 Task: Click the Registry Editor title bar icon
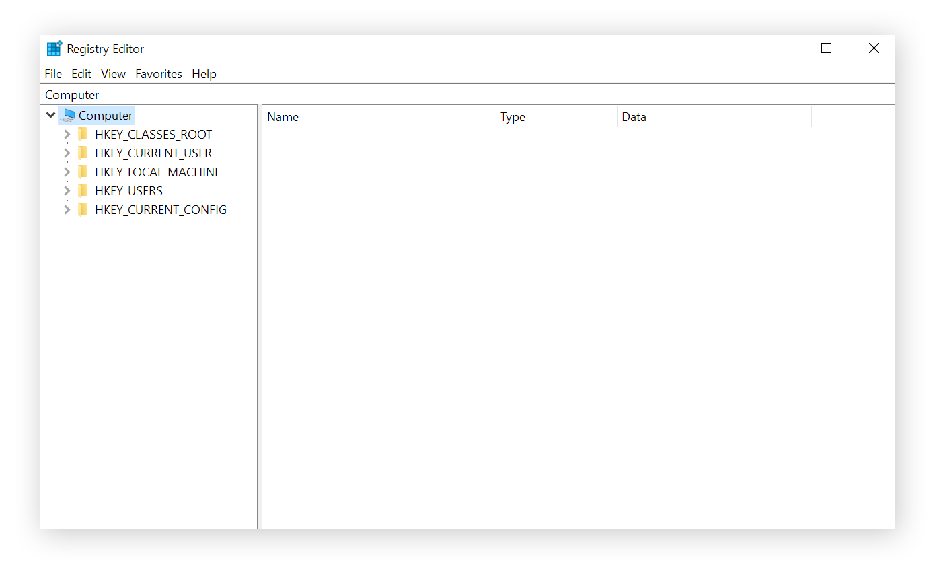pos(54,48)
